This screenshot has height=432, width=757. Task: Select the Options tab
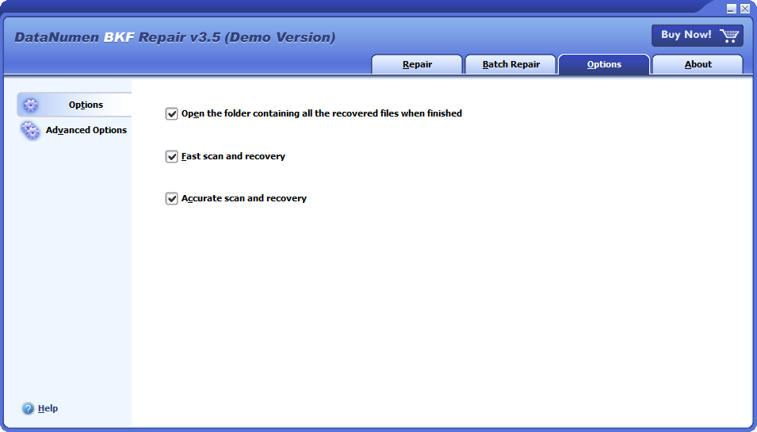[x=604, y=64]
